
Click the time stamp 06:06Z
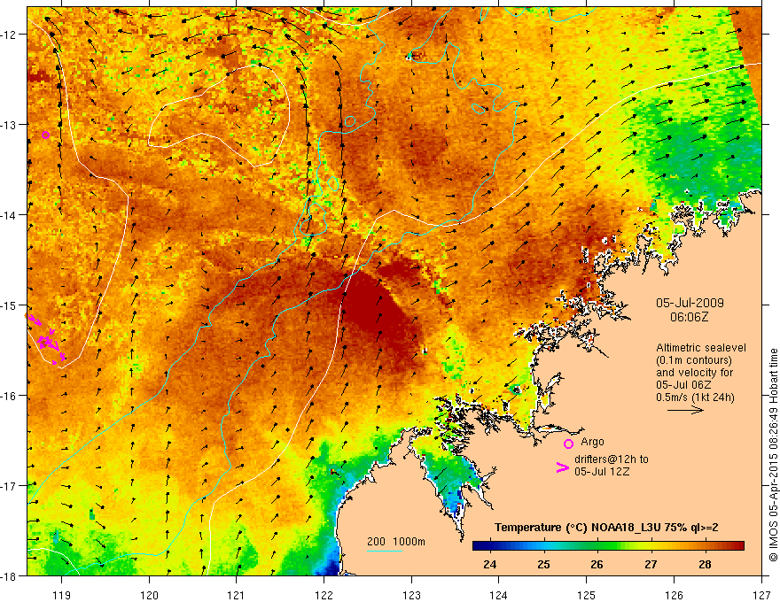(x=689, y=316)
